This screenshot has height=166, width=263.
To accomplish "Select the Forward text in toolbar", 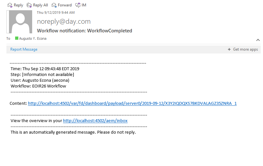I will click(65, 5).
